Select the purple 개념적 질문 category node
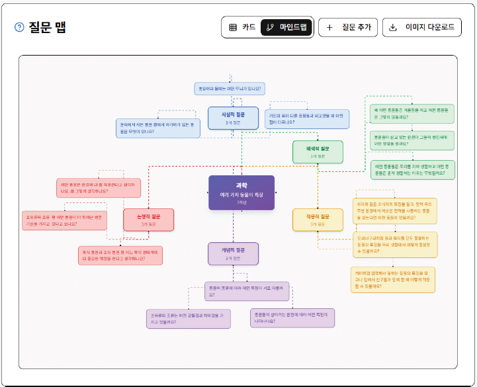477x387 pixels. pyautogui.click(x=233, y=253)
